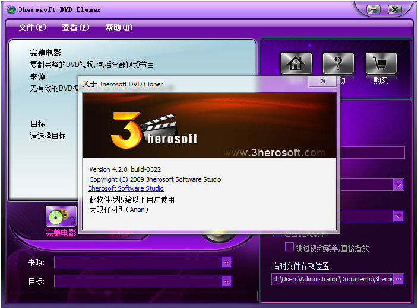Click the 临时文件存取位置 path field
The image size is (418, 308).
[332, 280]
